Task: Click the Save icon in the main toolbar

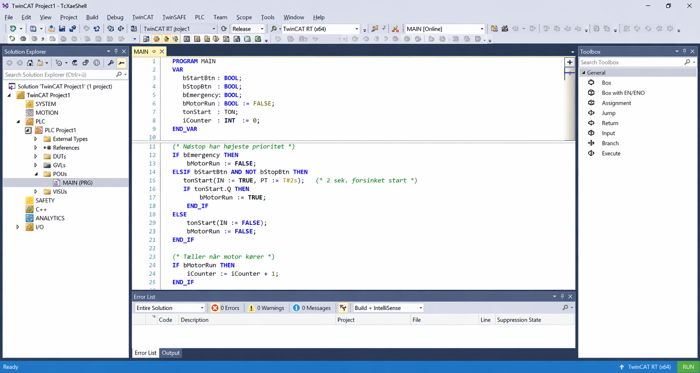Action: [x=62, y=29]
